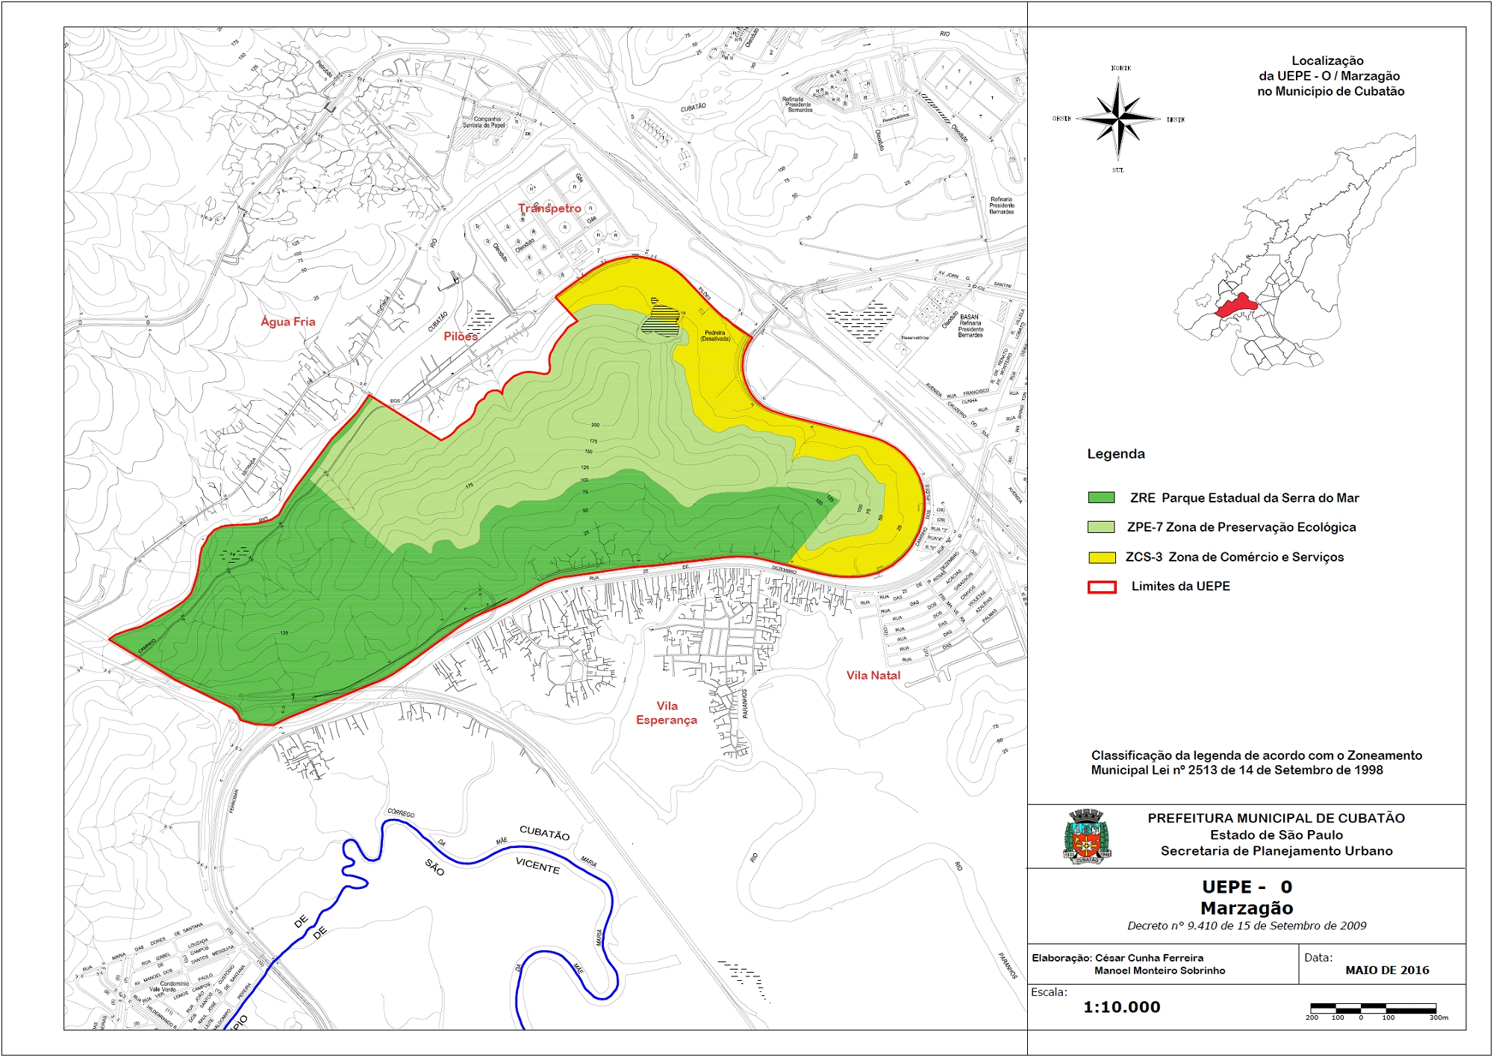Screen dimensions: 1493x1057
Task: Click the dark green ZRE legend swatch
Action: pos(1101,498)
